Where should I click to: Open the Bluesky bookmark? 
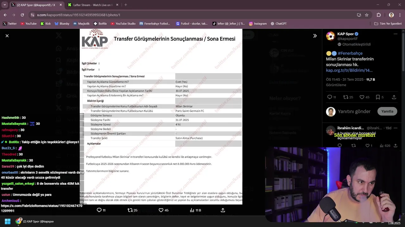(x=62, y=24)
